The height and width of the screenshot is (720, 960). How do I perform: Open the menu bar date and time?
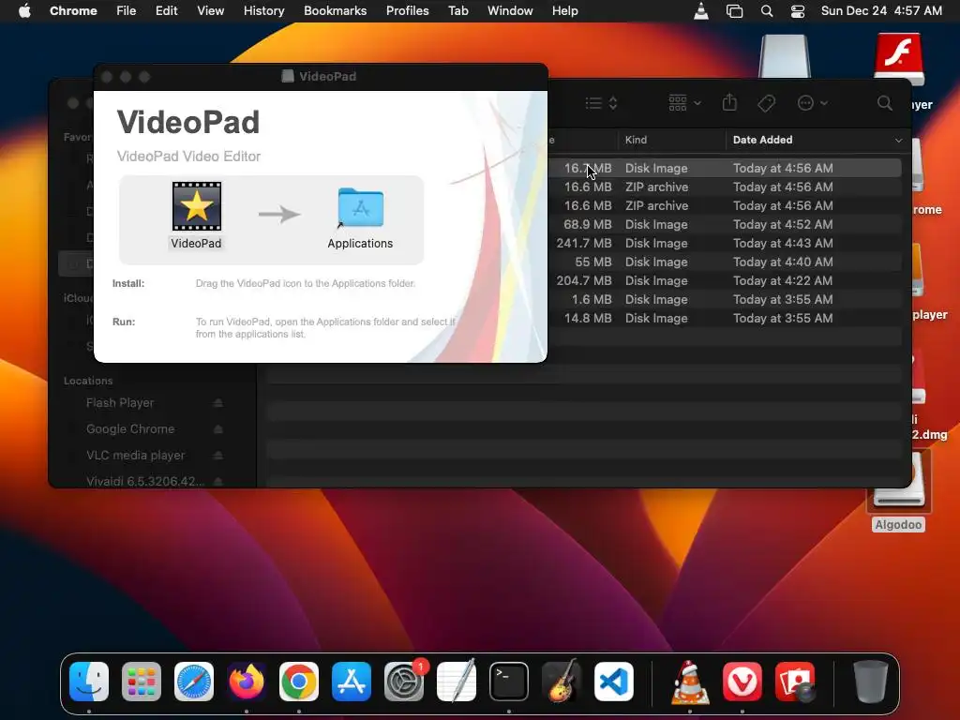coord(881,10)
